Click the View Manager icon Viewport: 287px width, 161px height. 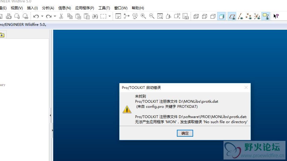186,16
